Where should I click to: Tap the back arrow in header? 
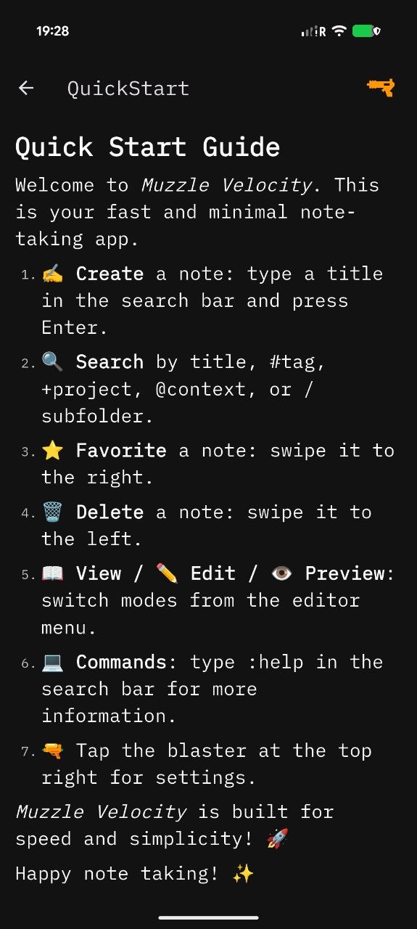[x=26, y=89]
